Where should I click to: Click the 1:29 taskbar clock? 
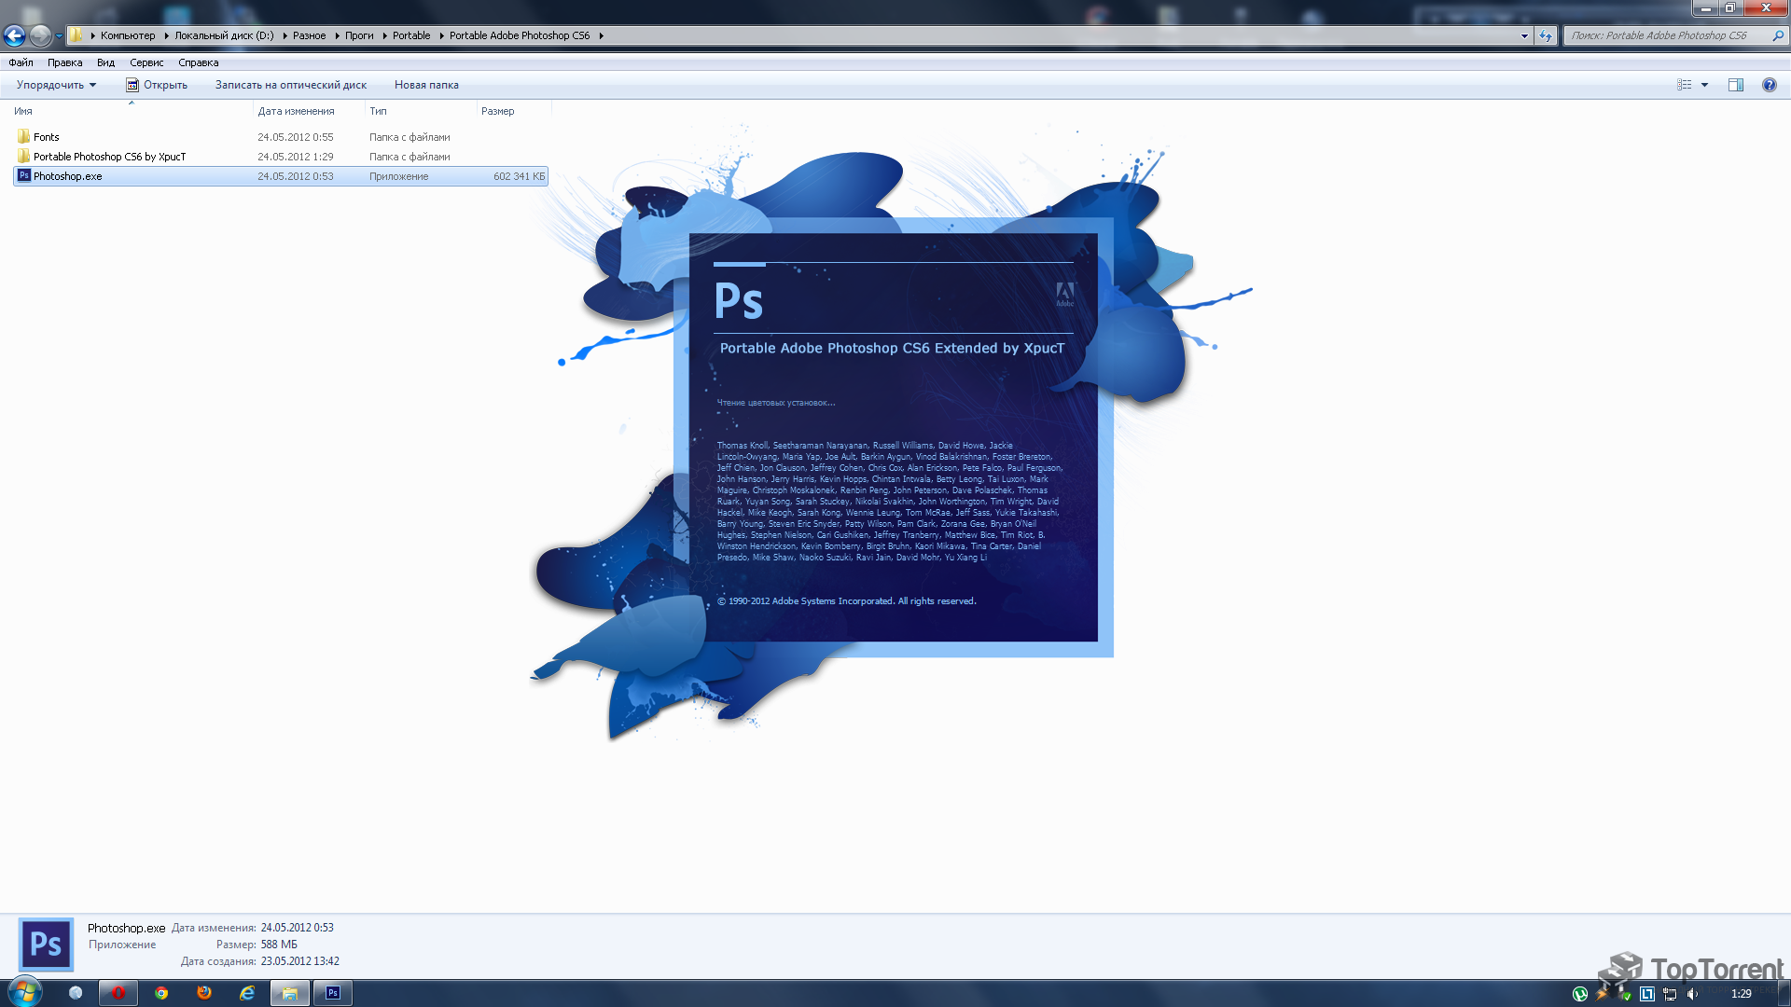(1741, 994)
